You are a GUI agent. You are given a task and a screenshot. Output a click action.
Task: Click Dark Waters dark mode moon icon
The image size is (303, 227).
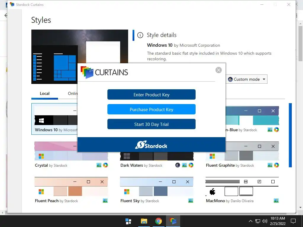pos(178,165)
